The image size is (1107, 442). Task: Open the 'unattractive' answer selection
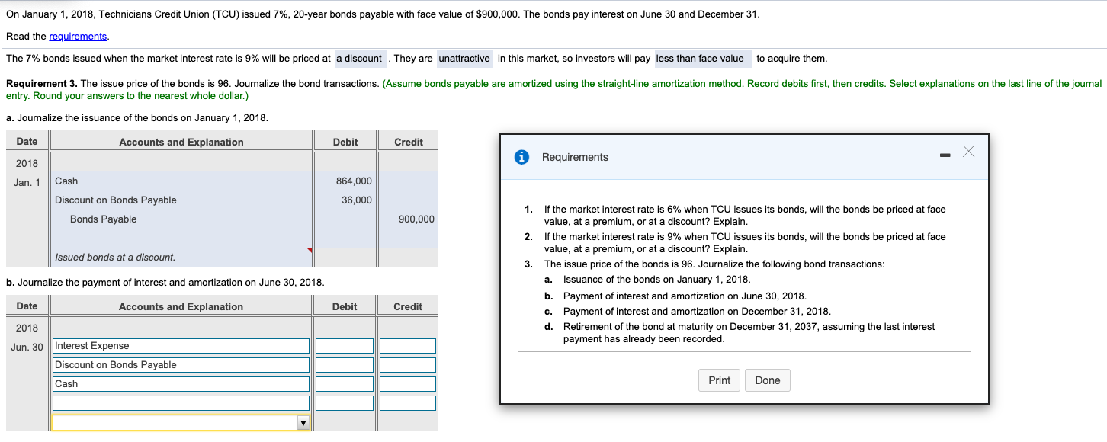466,58
